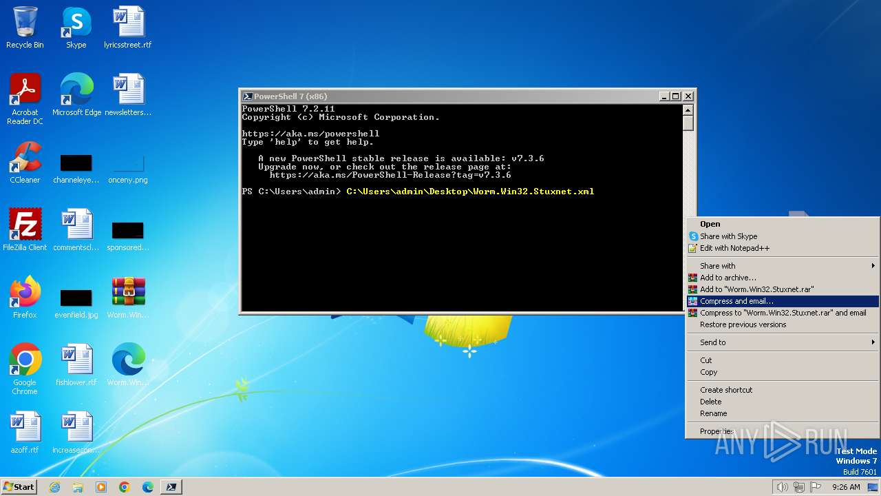The width and height of the screenshot is (881, 496).
Task: Open Windows Media Player from taskbar
Action: [101, 487]
